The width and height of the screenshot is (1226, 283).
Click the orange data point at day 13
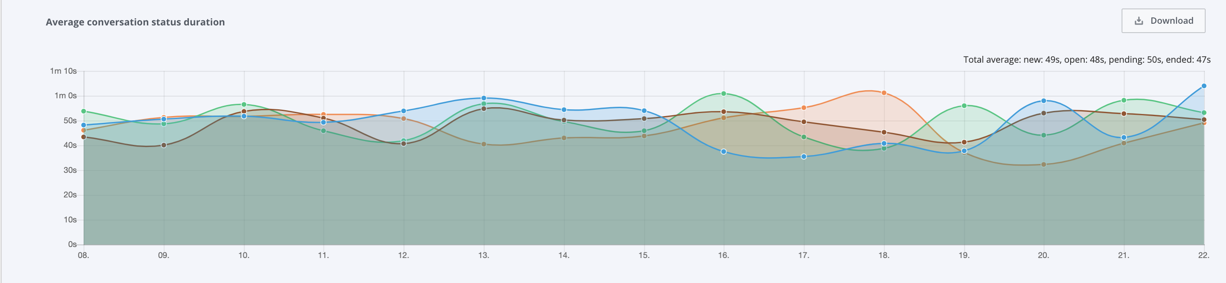pos(484,144)
